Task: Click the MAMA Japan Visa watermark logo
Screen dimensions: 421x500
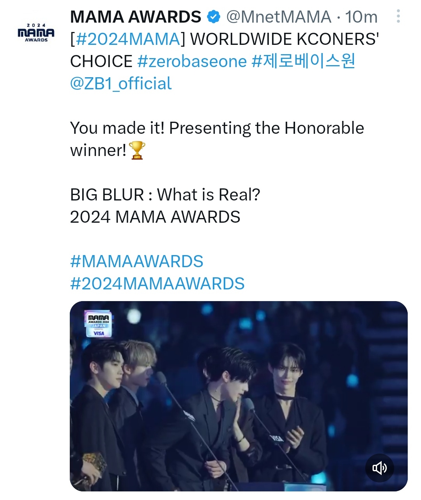Action: click(x=99, y=324)
